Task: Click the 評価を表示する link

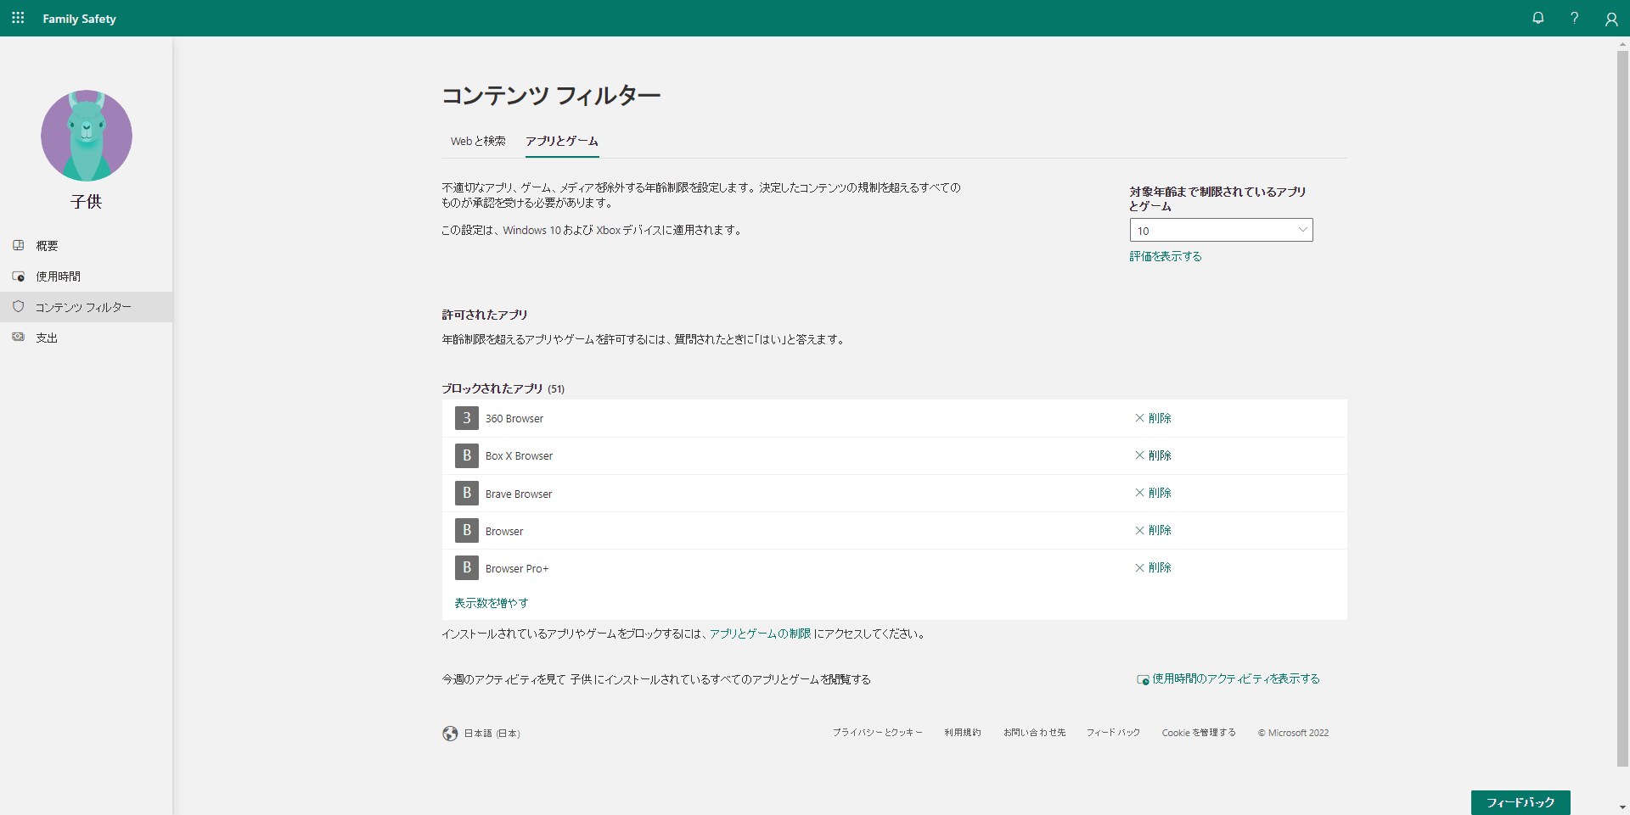Action: pos(1166,256)
